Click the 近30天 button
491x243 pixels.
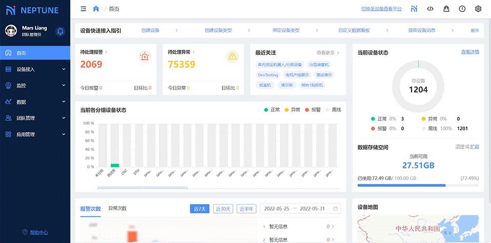pos(223,209)
